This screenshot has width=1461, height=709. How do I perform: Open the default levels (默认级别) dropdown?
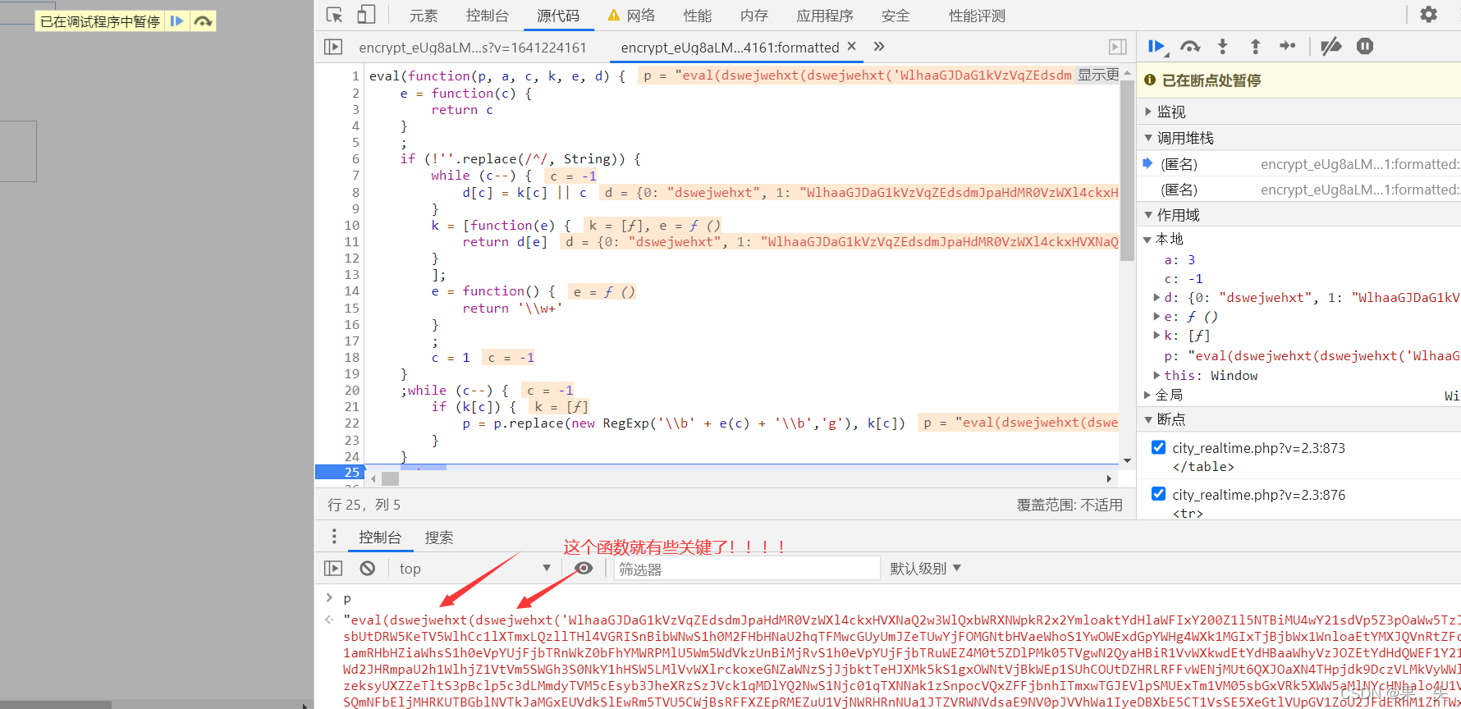[x=925, y=569]
